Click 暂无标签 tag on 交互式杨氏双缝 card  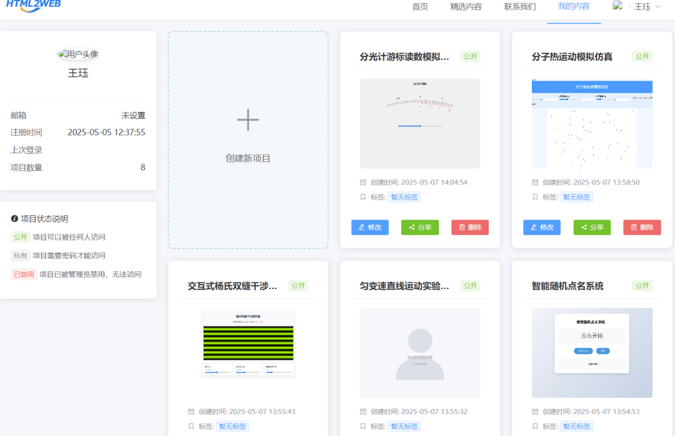pyautogui.click(x=232, y=426)
